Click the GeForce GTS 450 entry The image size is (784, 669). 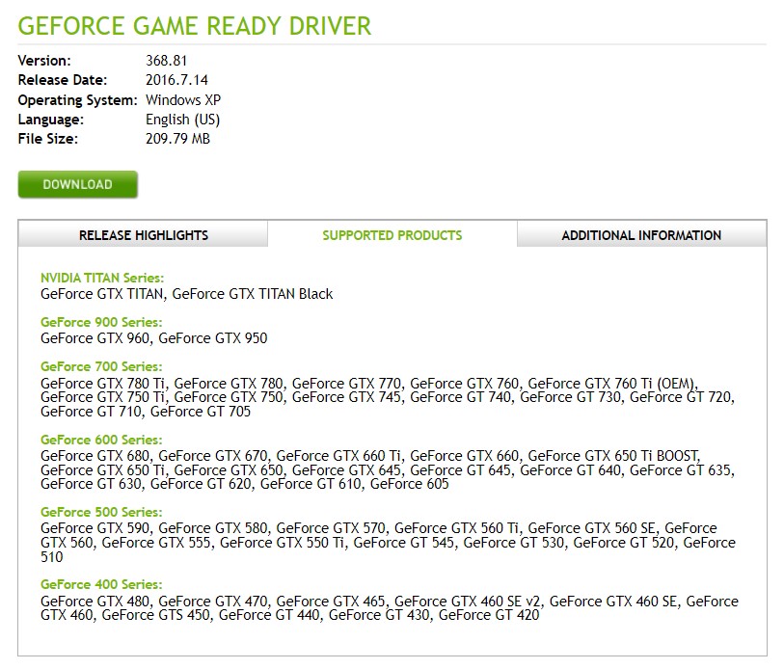156,615
